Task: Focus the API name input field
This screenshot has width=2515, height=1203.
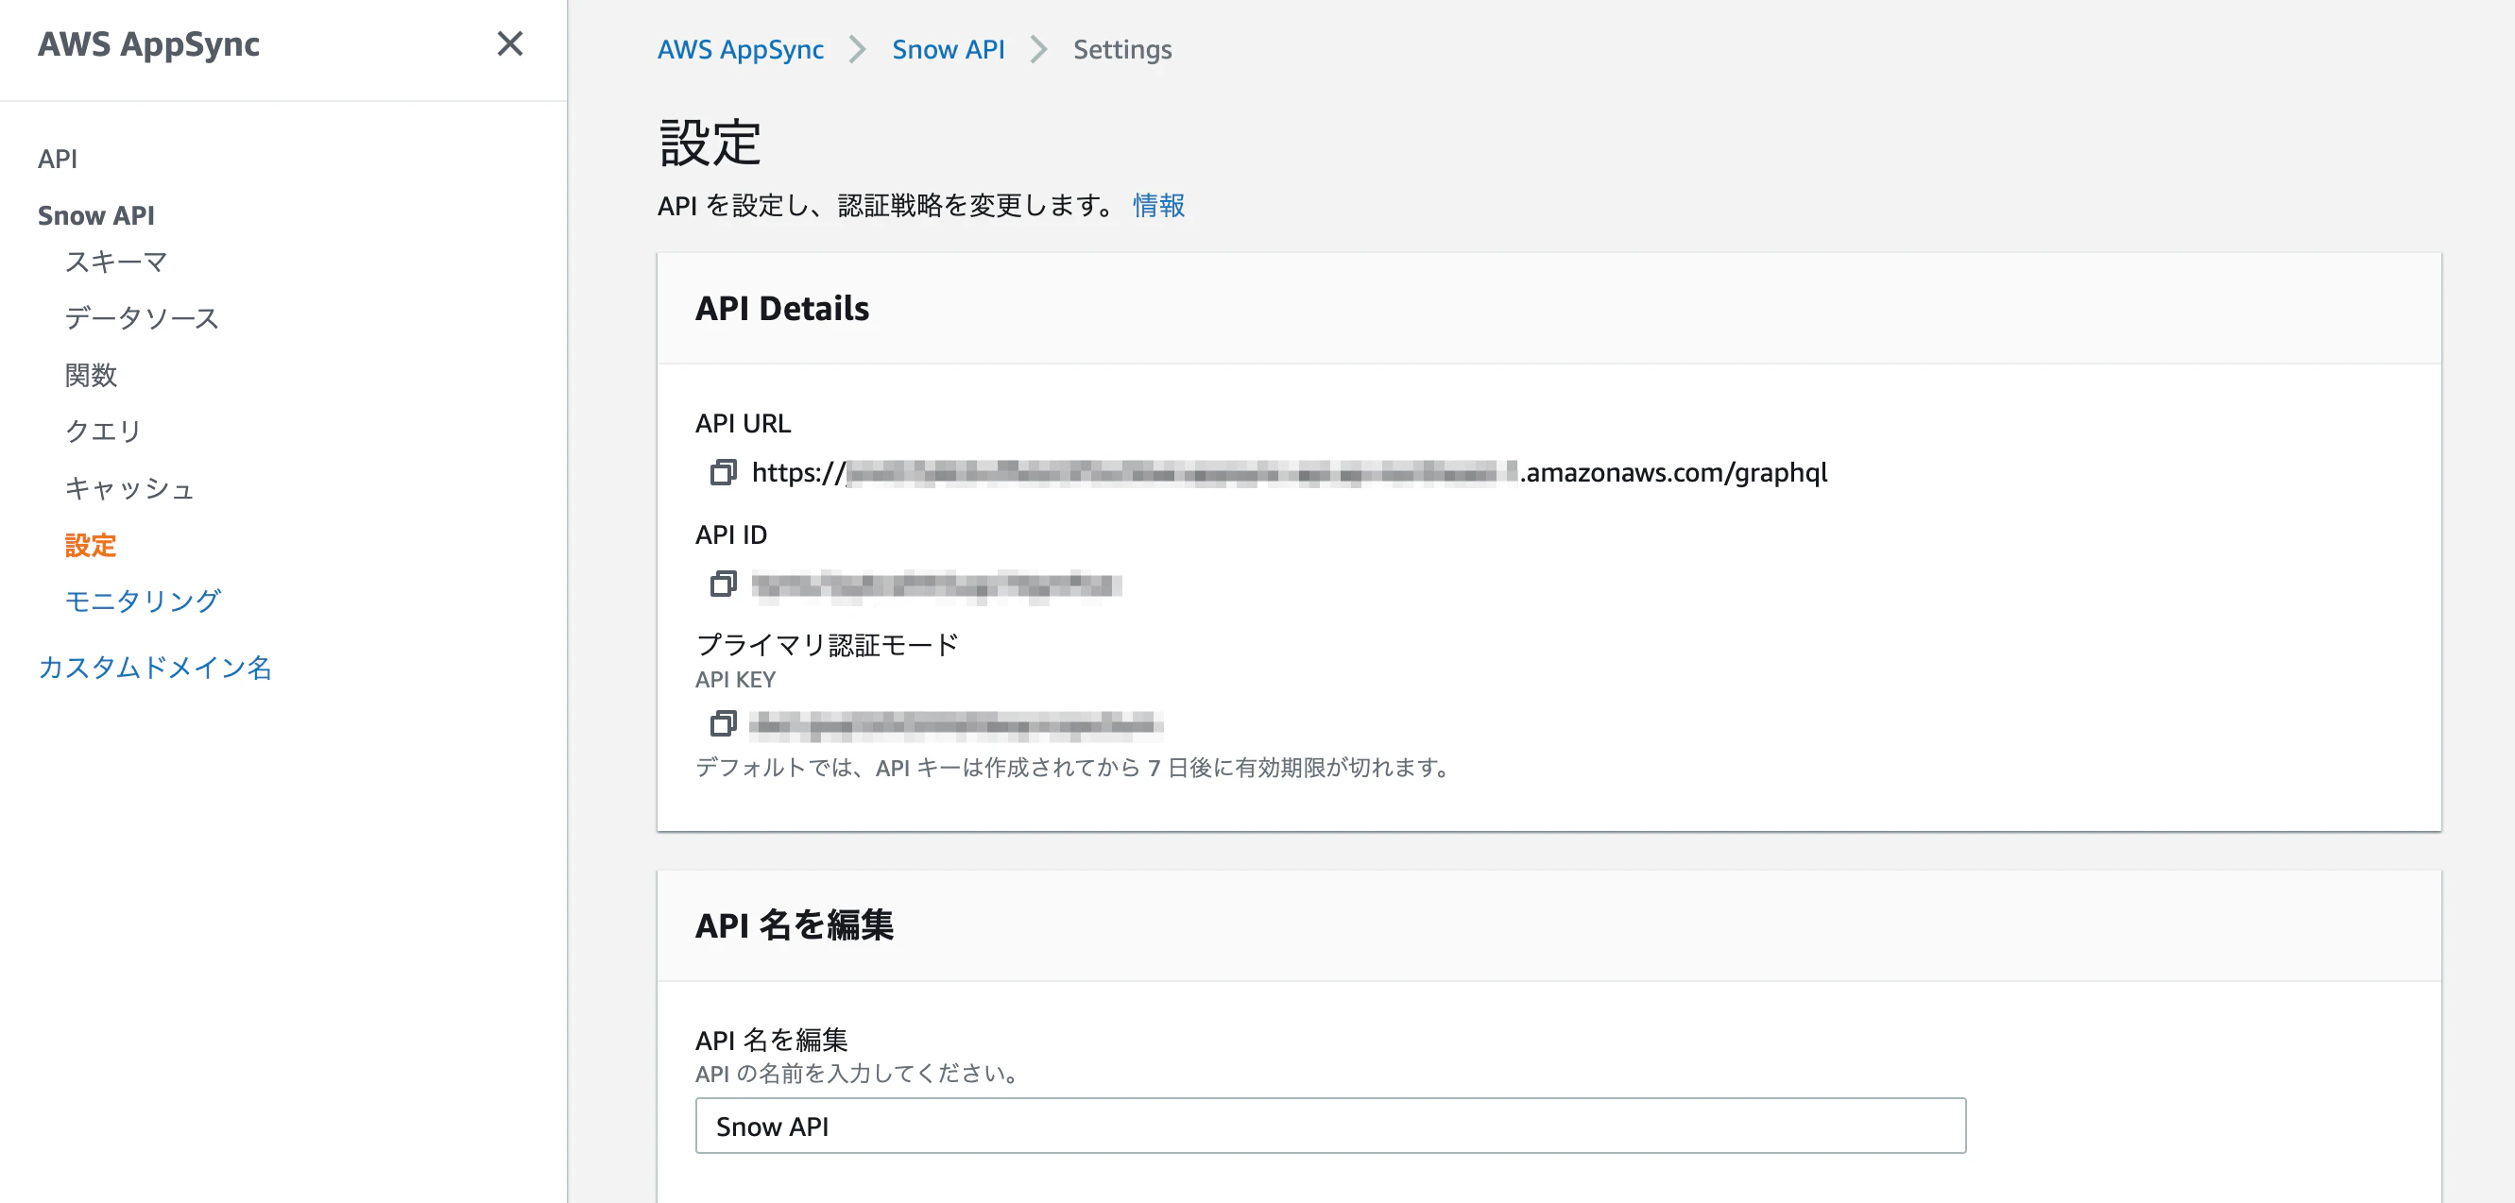Action: pyautogui.click(x=1331, y=1126)
